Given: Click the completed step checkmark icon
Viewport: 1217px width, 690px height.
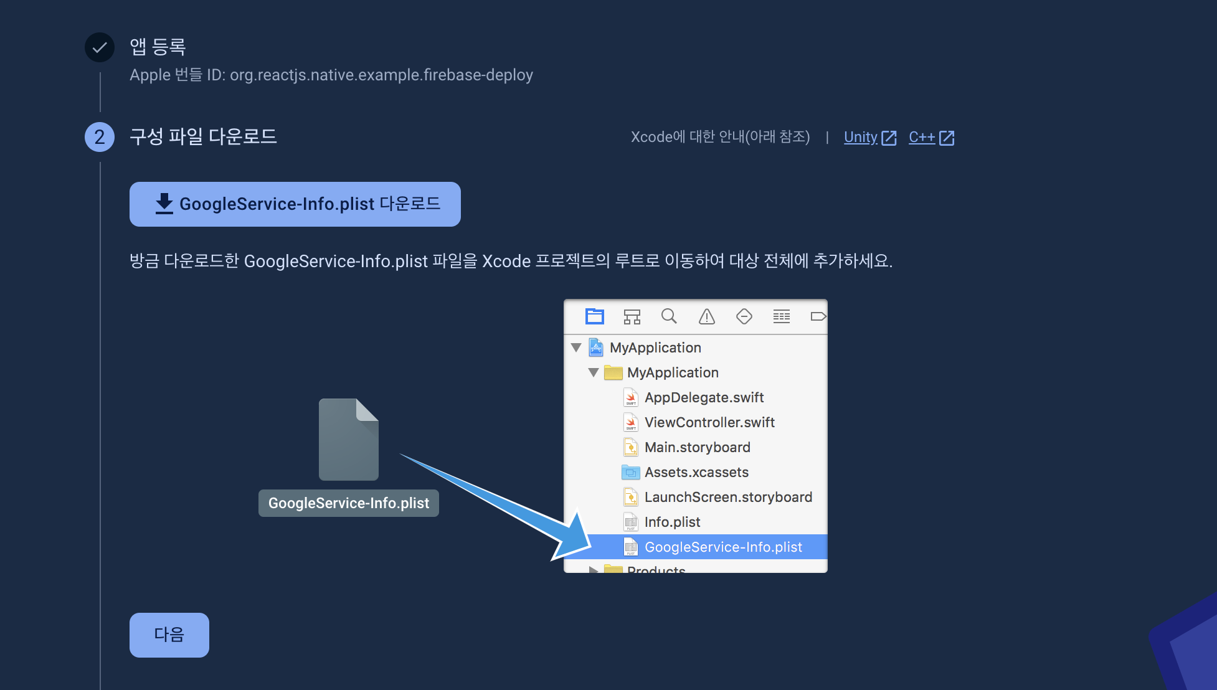Looking at the screenshot, I should point(100,47).
